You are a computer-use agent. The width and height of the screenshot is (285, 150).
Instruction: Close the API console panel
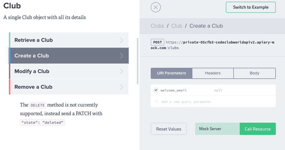pyautogui.click(x=156, y=8)
